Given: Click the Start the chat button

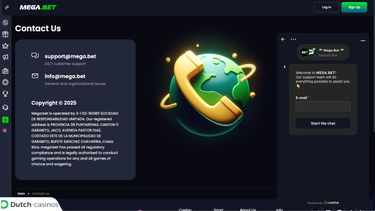Looking at the screenshot, I should click(x=323, y=123).
